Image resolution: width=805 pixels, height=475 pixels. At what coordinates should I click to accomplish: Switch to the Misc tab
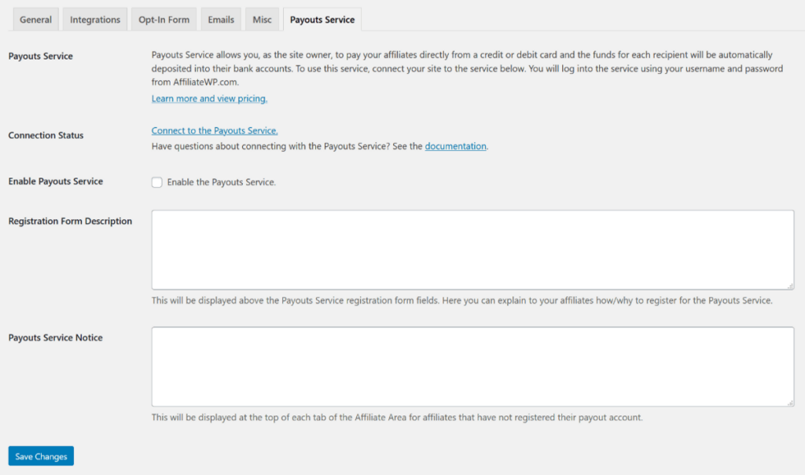[x=262, y=19]
